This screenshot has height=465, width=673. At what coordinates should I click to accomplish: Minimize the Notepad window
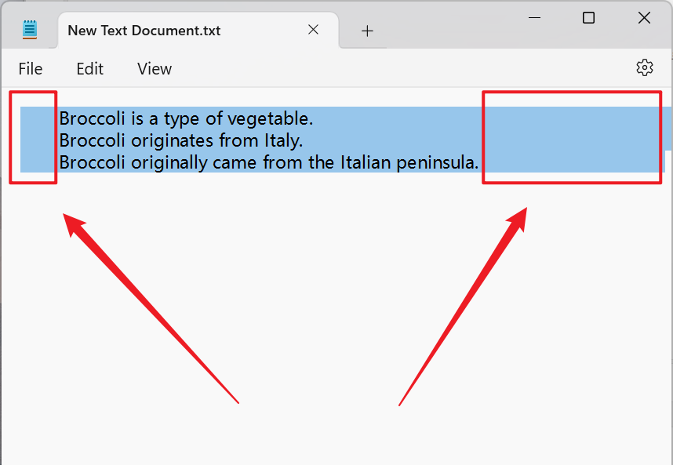click(x=534, y=17)
